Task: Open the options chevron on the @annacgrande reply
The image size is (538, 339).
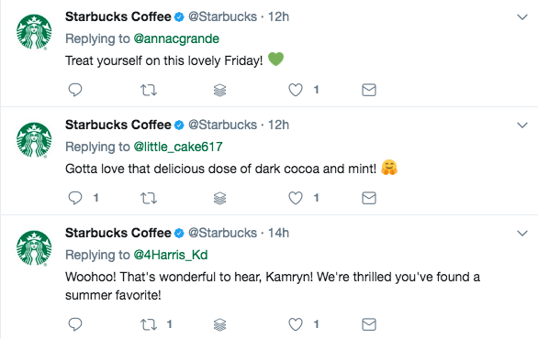Action: click(x=522, y=16)
